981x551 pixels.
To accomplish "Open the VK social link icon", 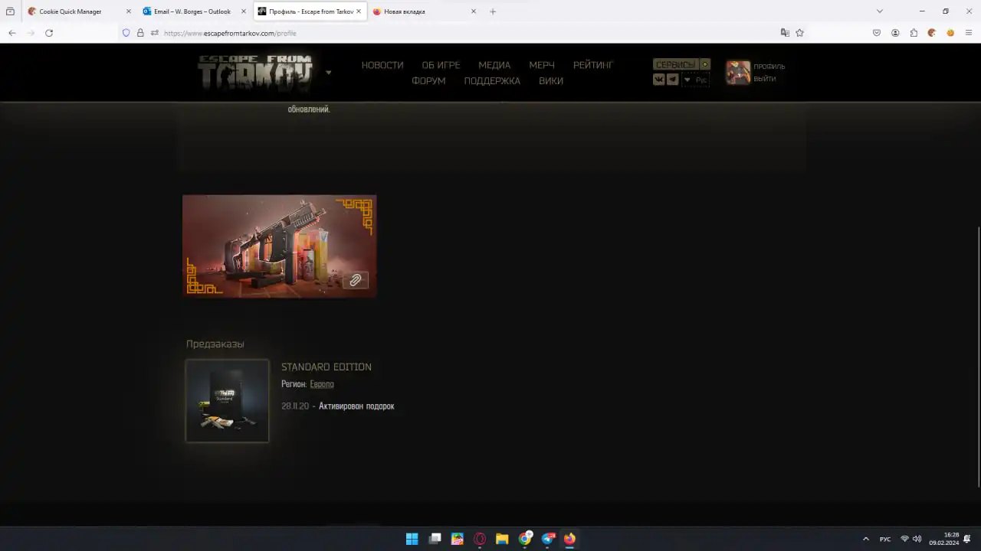I will coord(659,80).
